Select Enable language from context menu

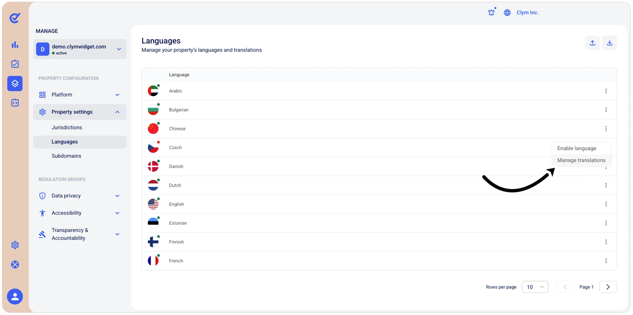[581, 148]
